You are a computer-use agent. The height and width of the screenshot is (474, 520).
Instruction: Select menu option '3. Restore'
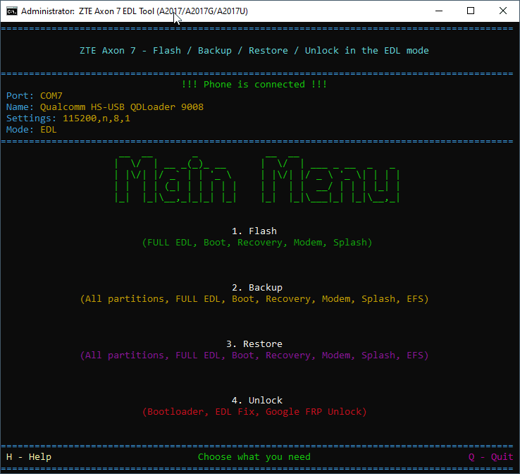pyautogui.click(x=254, y=344)
